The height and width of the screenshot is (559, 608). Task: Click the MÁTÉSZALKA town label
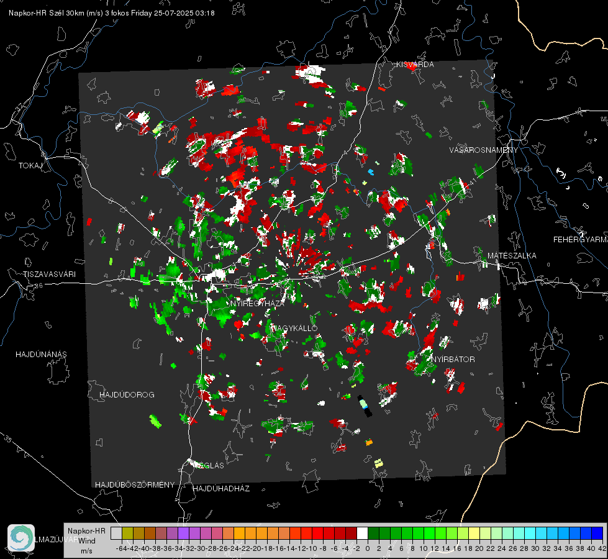[x=512, y=256]
